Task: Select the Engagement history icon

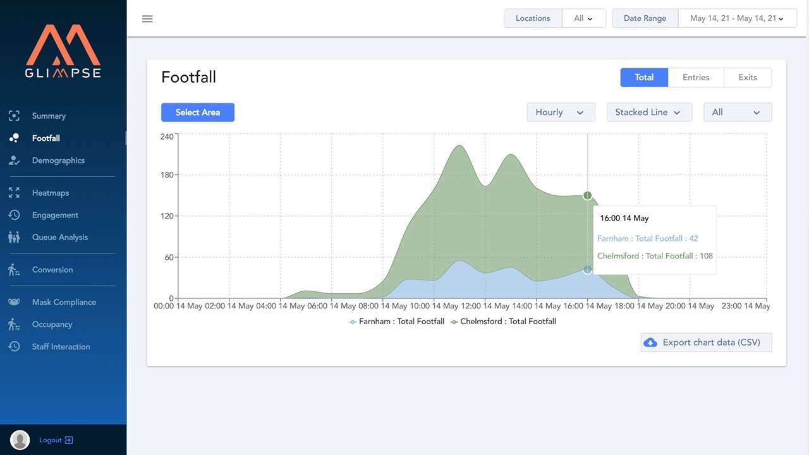Action: tap(14, 215)
